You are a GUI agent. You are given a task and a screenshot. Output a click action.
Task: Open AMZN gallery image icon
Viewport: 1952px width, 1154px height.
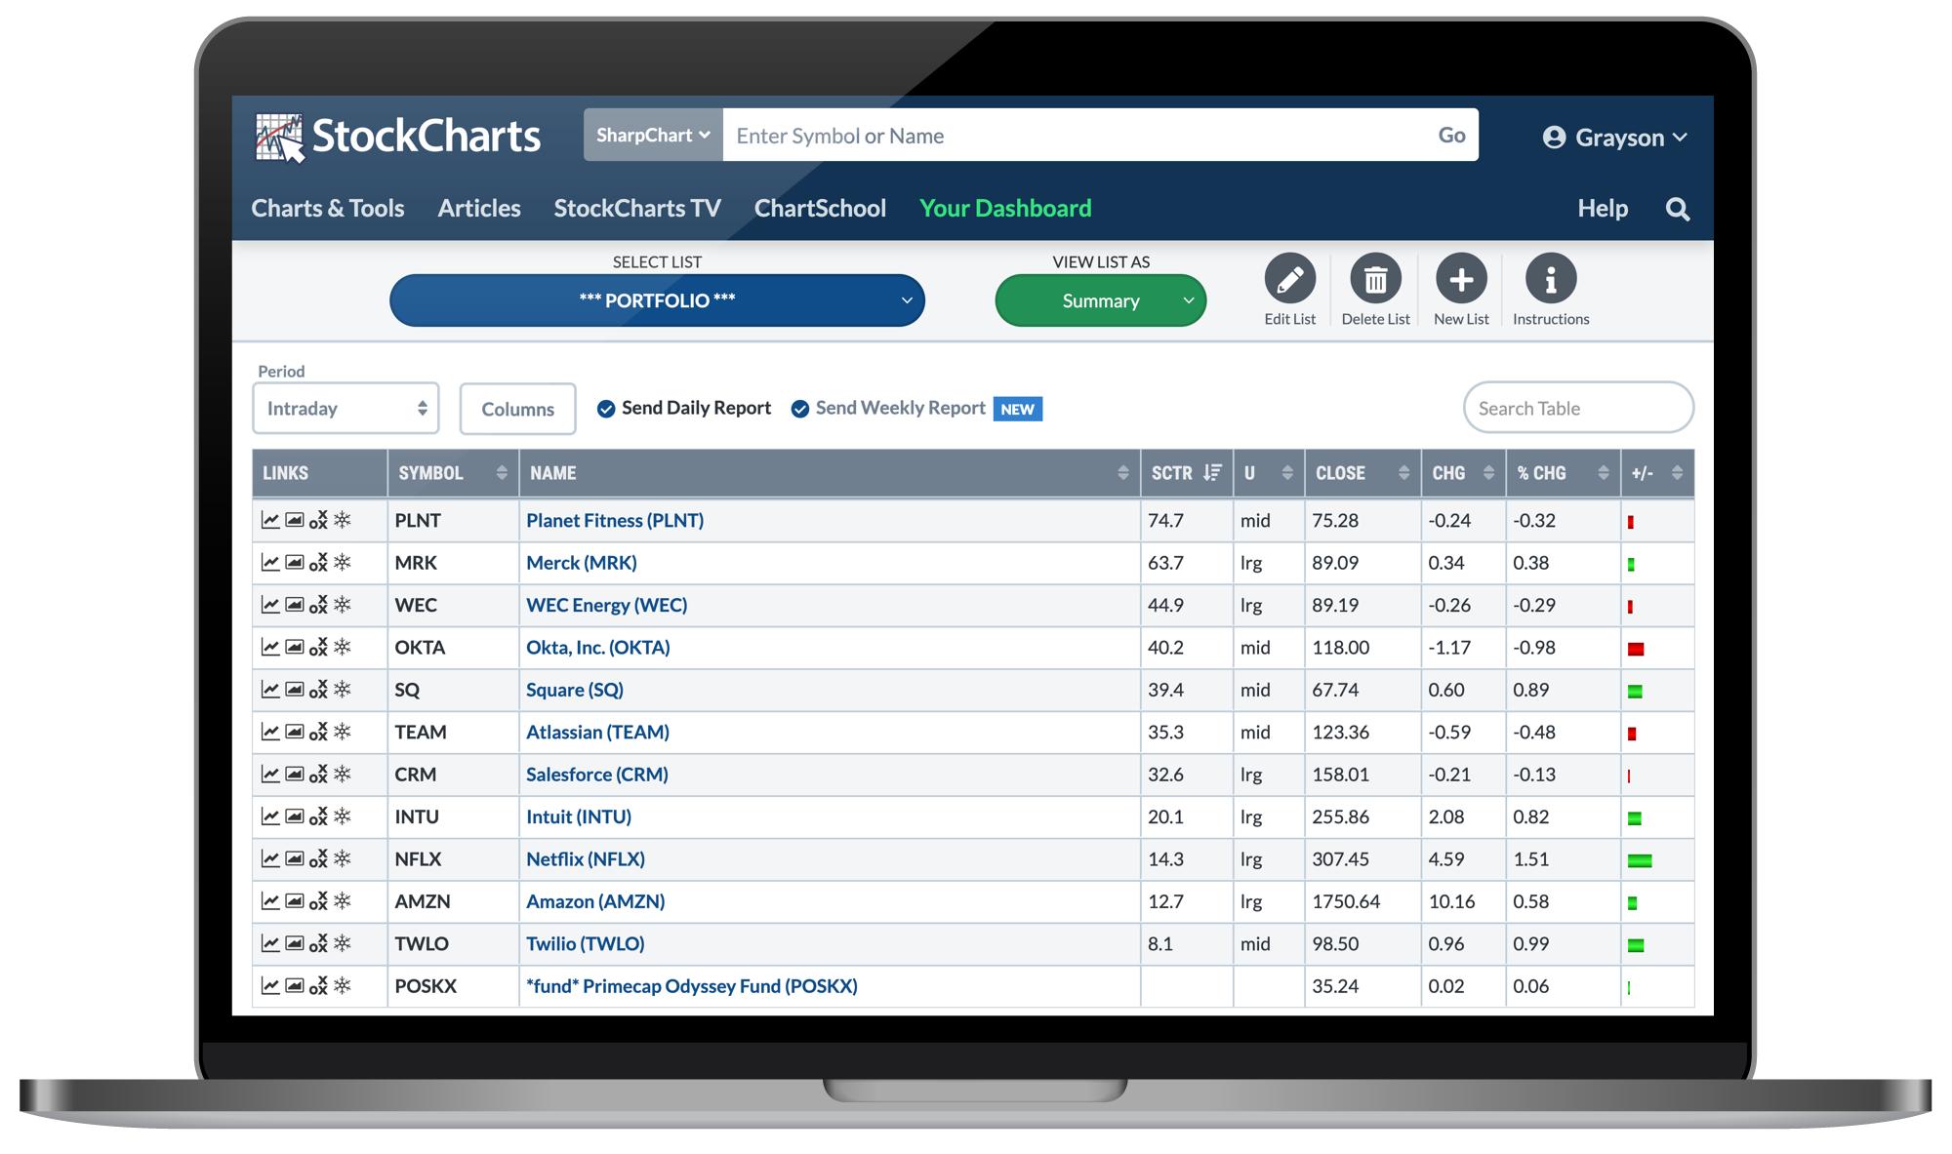294,900
